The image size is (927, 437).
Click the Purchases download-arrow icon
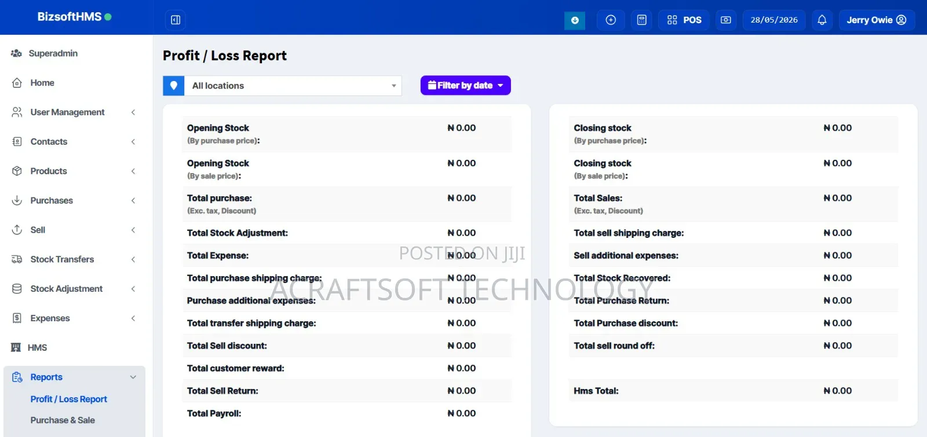(17, 201)
